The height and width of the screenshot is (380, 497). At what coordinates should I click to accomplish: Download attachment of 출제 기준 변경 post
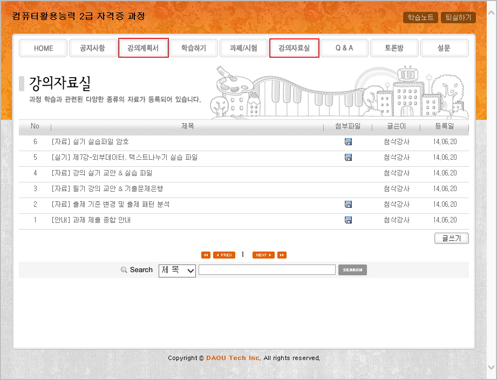tap(348, 204)
